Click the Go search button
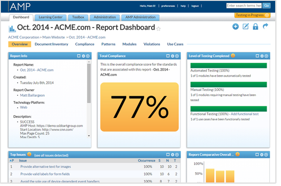 (266, 6)
